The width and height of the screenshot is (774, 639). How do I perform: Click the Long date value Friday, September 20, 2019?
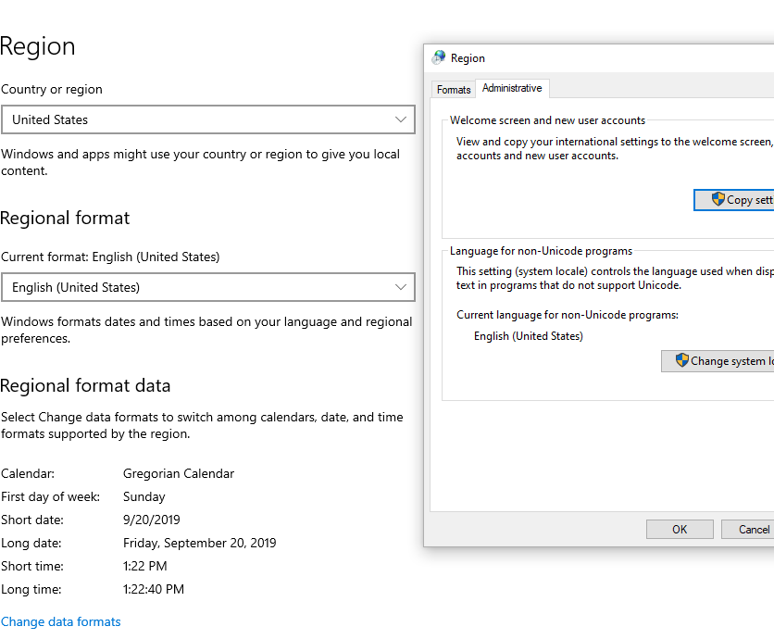tap(199, 543)
